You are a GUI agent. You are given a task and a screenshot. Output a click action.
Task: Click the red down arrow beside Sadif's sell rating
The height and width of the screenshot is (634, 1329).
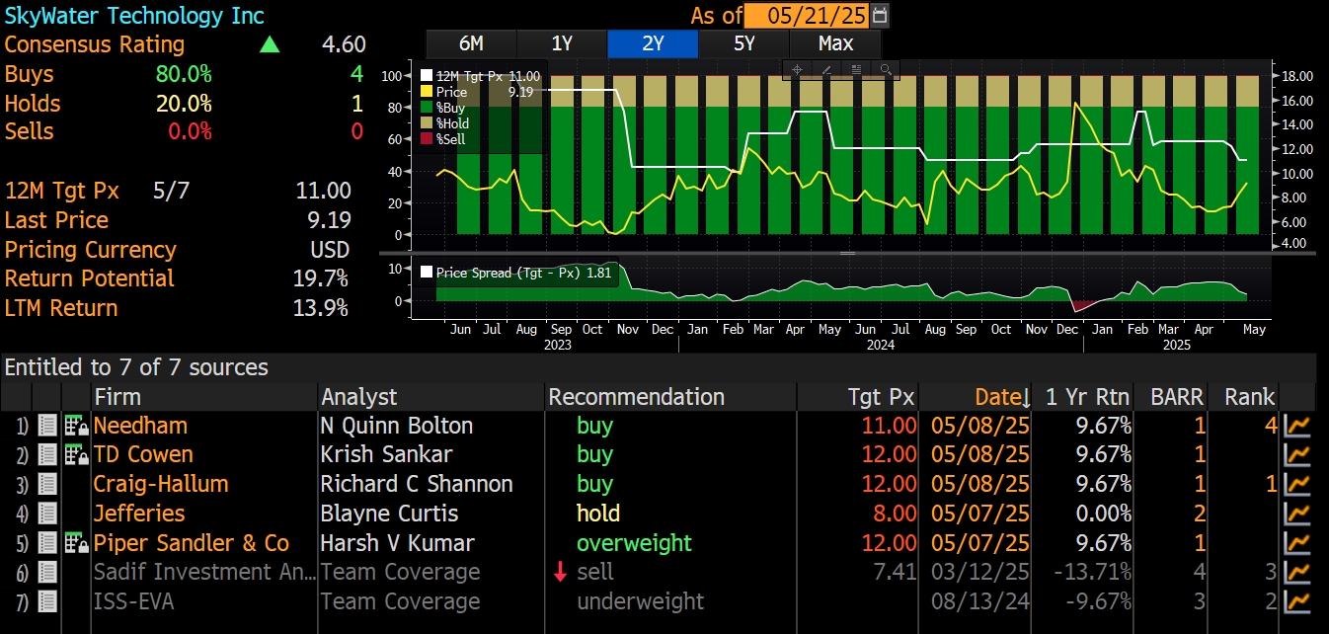pyautogui.click(x=560, y=572)
